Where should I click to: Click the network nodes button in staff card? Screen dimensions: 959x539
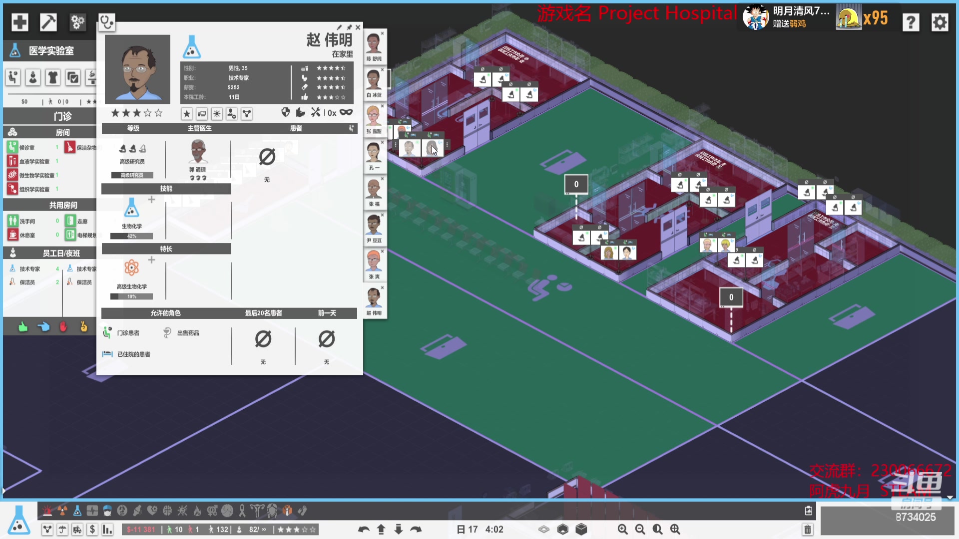(x=247, y=114)
